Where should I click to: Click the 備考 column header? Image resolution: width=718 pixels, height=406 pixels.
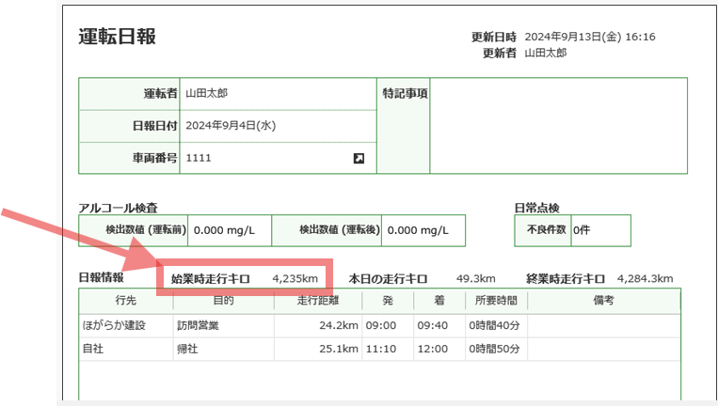click(603, 301)
